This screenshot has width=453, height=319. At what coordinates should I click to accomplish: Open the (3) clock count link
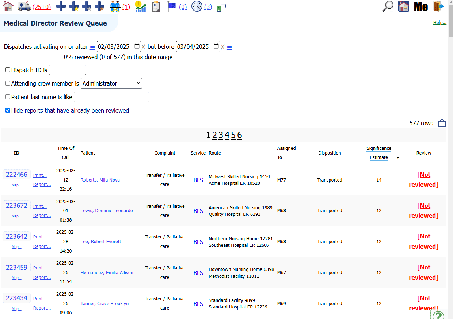(208, 7)
